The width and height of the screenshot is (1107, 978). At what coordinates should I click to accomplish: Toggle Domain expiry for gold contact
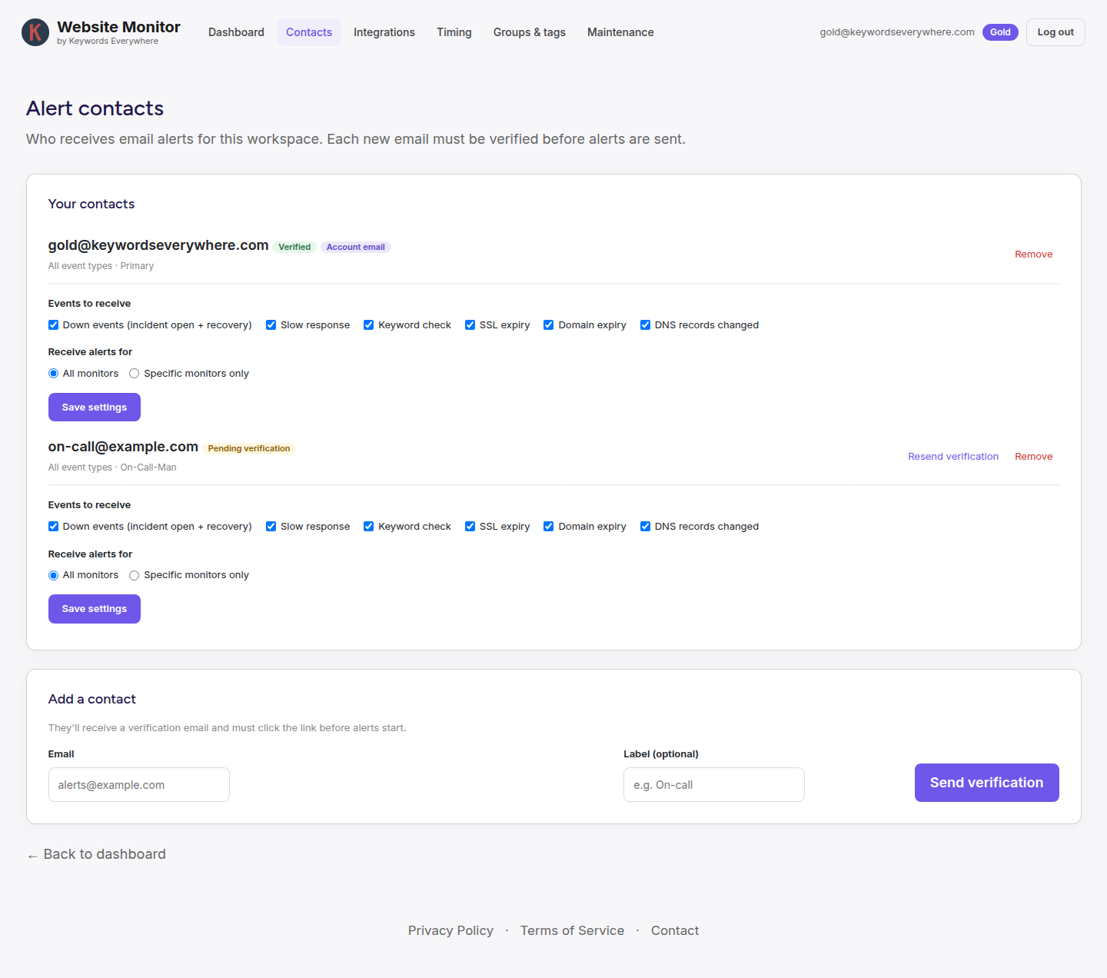point(549,325)
